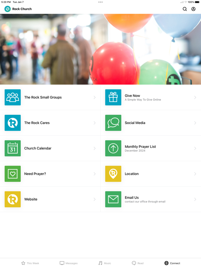
Task: Open the Small Groups people icon
Action: [x=13, y=97]
